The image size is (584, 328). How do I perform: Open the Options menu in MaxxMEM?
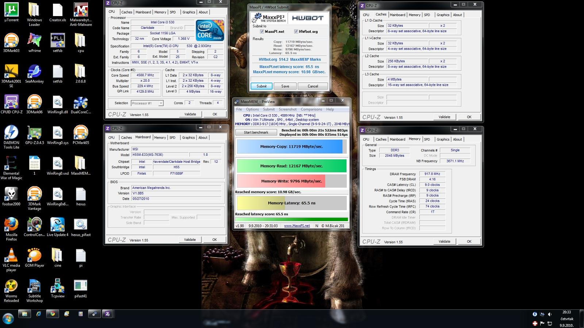[x=252, y=109]
